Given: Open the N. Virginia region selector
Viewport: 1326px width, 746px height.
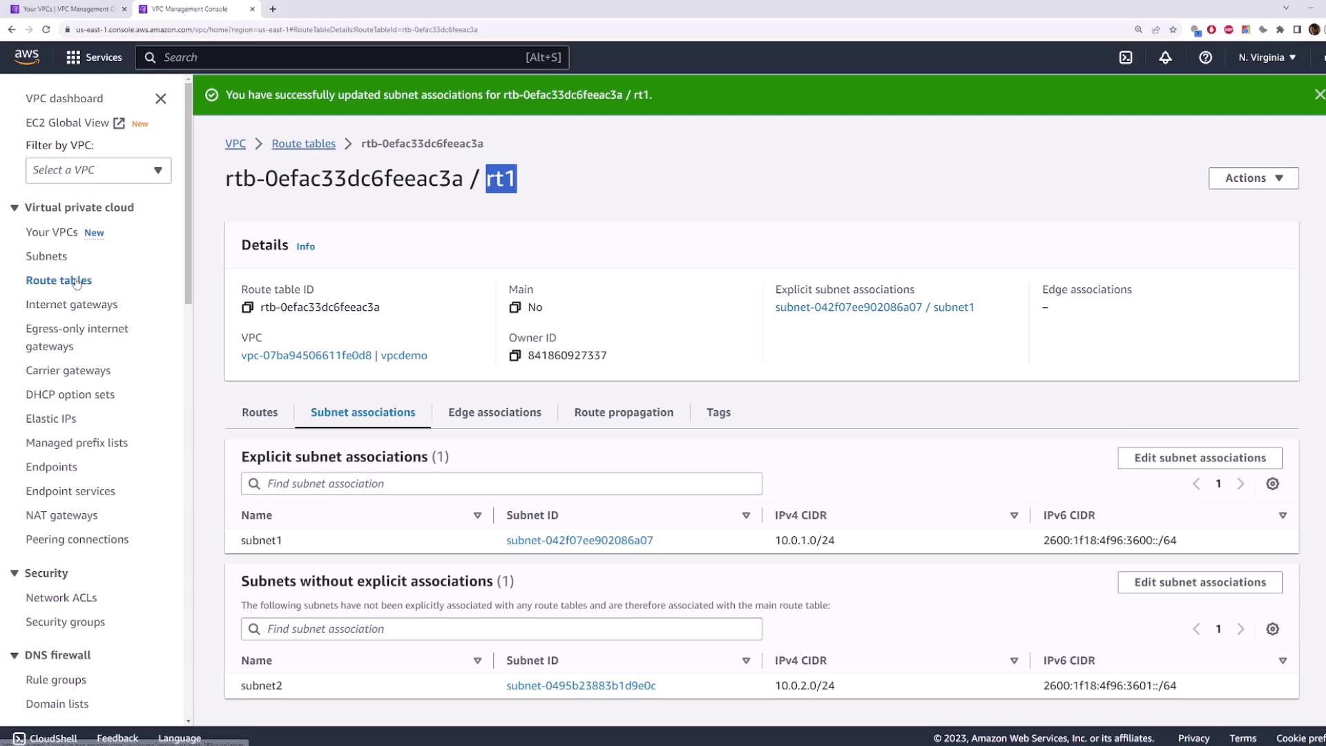Looking at the screenshot, I should (1267, 57).
